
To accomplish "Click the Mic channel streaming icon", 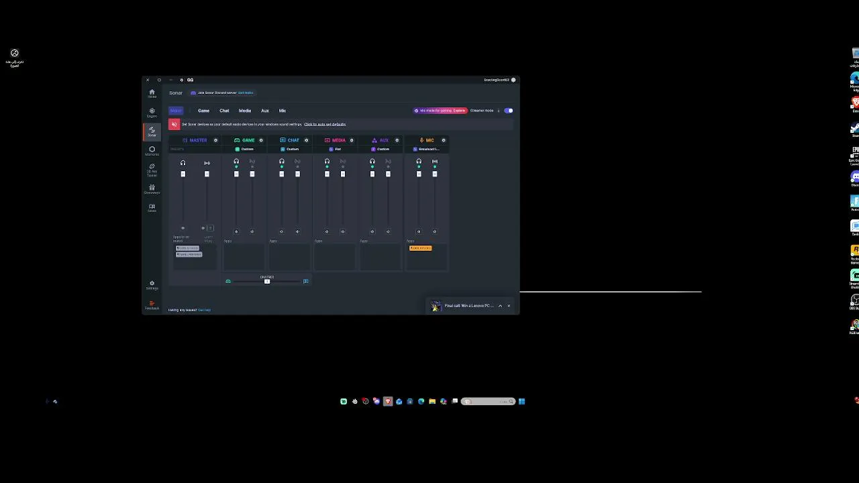I will [435, 161].
